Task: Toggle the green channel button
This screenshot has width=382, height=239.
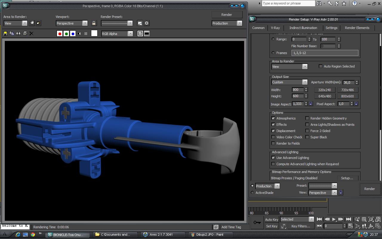Action: pos(66,34)
